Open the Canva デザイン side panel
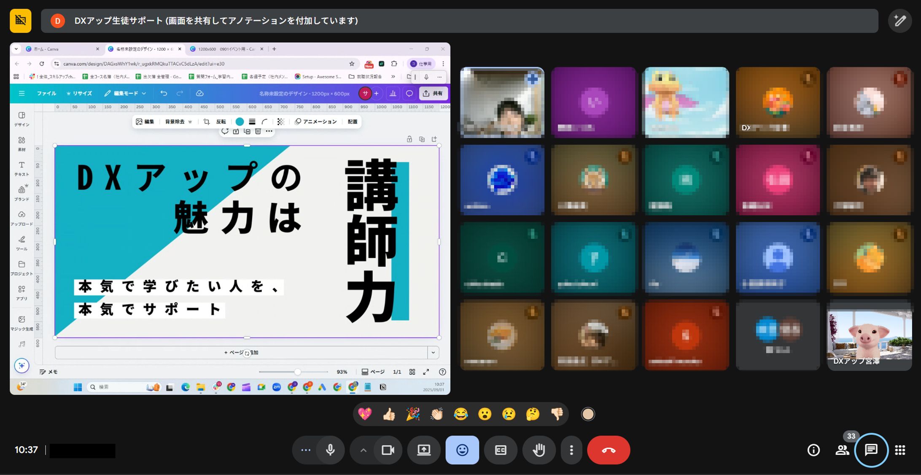Screen dimensions: 921x475 pyautogui.click(x=22, y=119)
